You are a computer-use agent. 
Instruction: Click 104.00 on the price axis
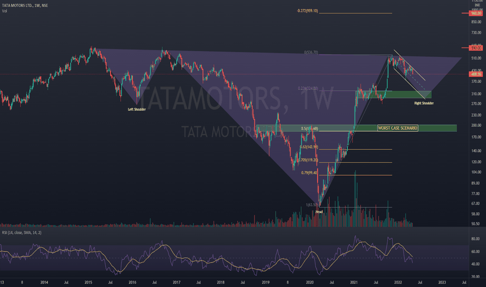click(476, 172)
